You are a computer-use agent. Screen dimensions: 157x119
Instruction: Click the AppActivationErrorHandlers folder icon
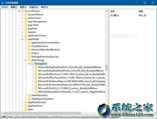[x=29, y=43]
